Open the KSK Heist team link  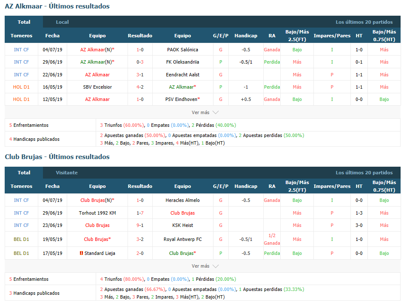point(183,225)
